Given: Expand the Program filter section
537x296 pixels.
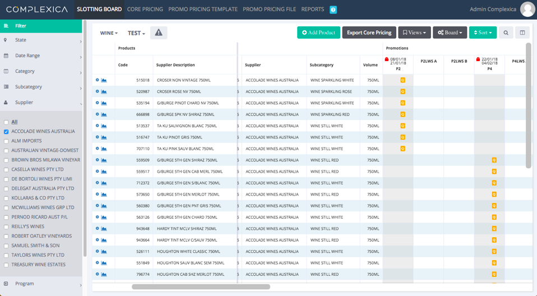Looking at the screenshot, I should click(41, 284).
